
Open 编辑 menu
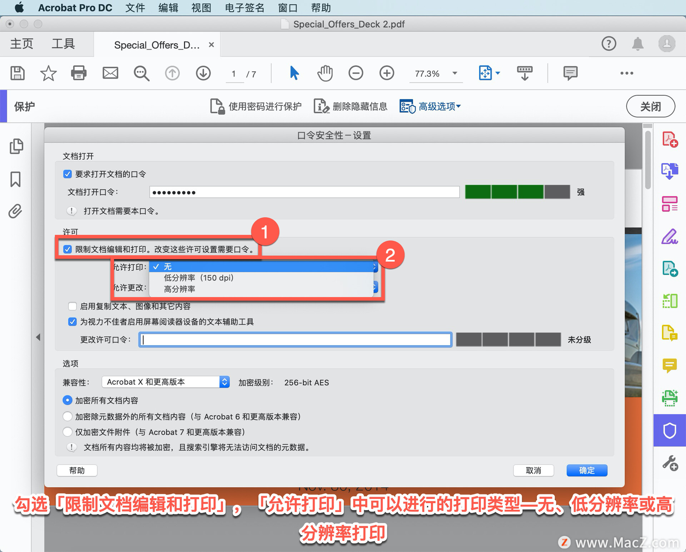click(x=168, y=7)
